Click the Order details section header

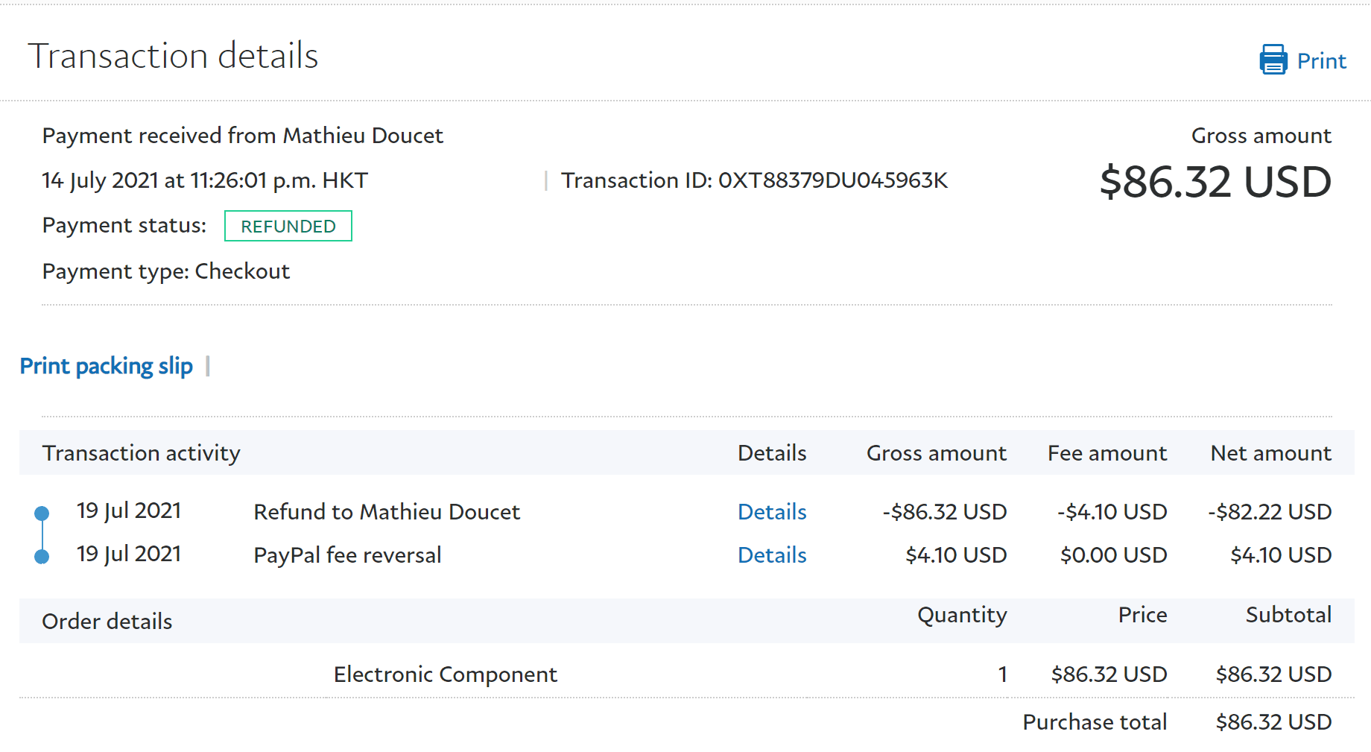click(x=107, y=622)
